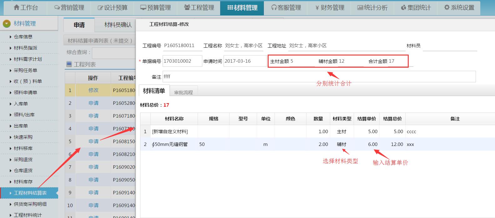This screenshot has height=218, width=495.
Task: Click the home icon for 工作台
Action: tap(17, 7)
